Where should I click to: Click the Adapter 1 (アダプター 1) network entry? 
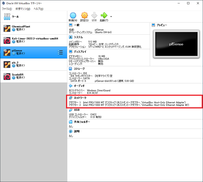pos(127,102)
